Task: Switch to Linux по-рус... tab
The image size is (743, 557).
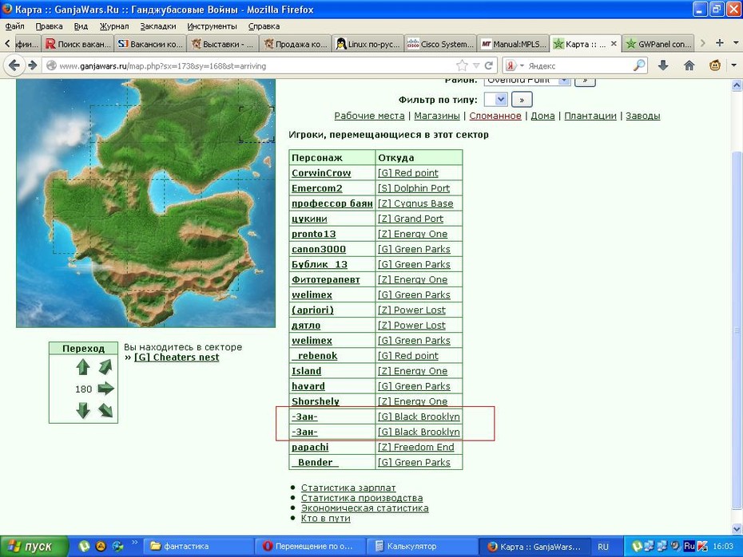Action: pos(368,44)
